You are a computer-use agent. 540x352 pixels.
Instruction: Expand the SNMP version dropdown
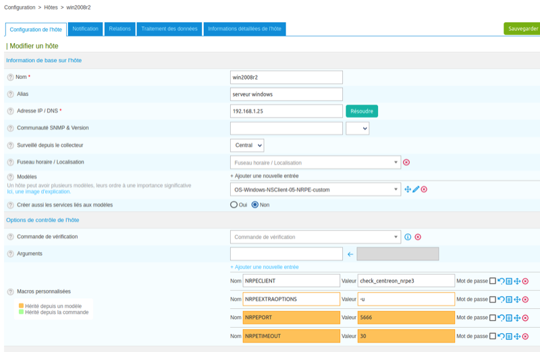click(357, 128)
